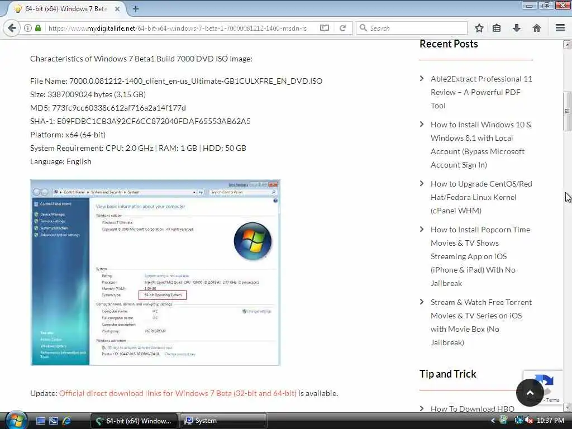Click the Size: 3387009024 bytes text
This screenshot has height=429, width=572.
click(88, 94)
